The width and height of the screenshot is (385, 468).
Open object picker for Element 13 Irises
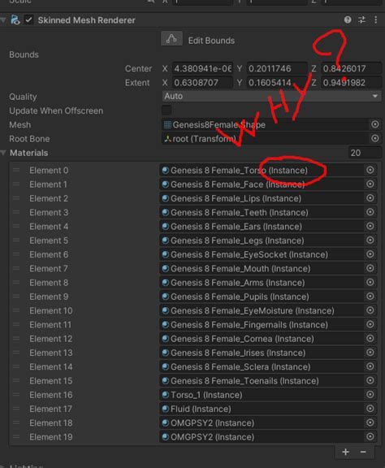coord(370,353)
